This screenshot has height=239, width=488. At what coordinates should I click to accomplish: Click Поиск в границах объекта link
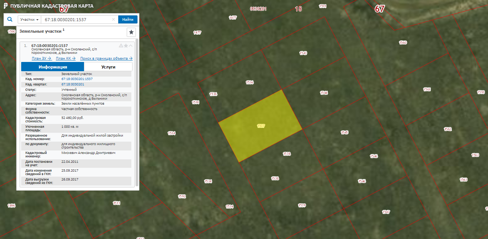click(106, 58)
